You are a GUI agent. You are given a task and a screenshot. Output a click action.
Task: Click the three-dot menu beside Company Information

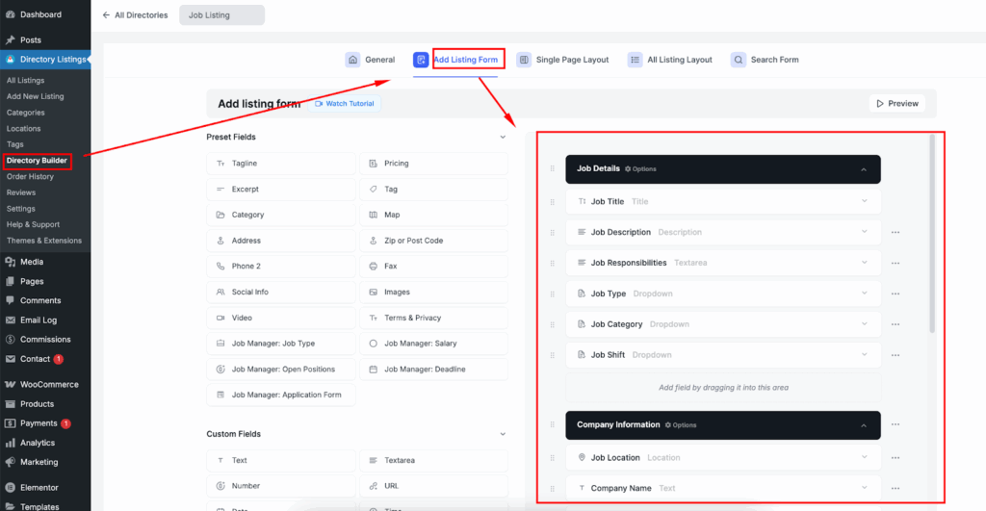[895, 425]
